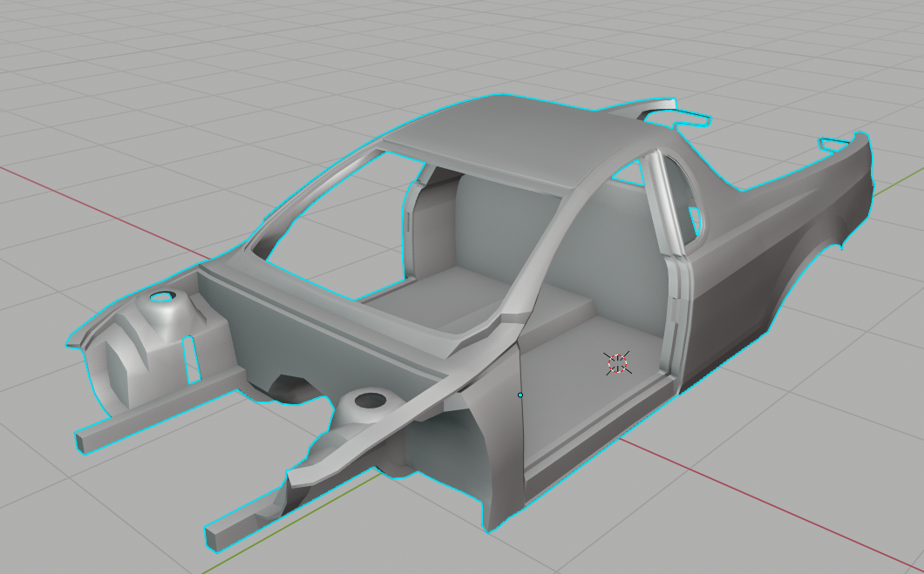The height and width of the screenshot is (574, 924).
Task: Click the far front strut tower's top opening
Action: (162, 297)
